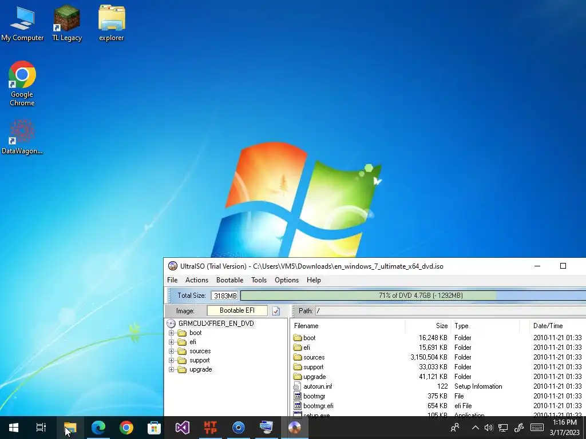This screenshot has height=439, width=586.
Task: Expand the sources folder tree node
Action: 171,352
